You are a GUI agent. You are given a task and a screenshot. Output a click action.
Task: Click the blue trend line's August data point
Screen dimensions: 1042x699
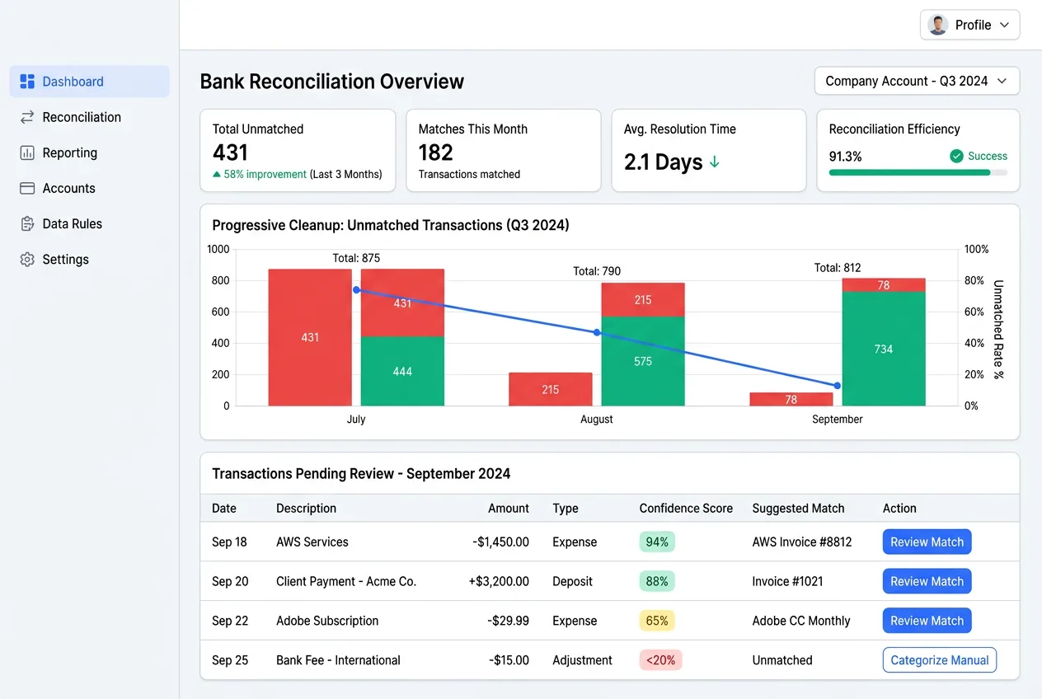click(x=596, y=332)
